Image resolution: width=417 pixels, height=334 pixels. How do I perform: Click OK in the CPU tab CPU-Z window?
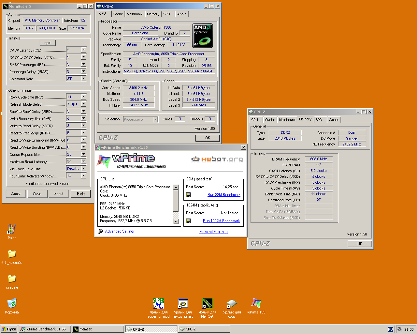[x=208, y=138]
